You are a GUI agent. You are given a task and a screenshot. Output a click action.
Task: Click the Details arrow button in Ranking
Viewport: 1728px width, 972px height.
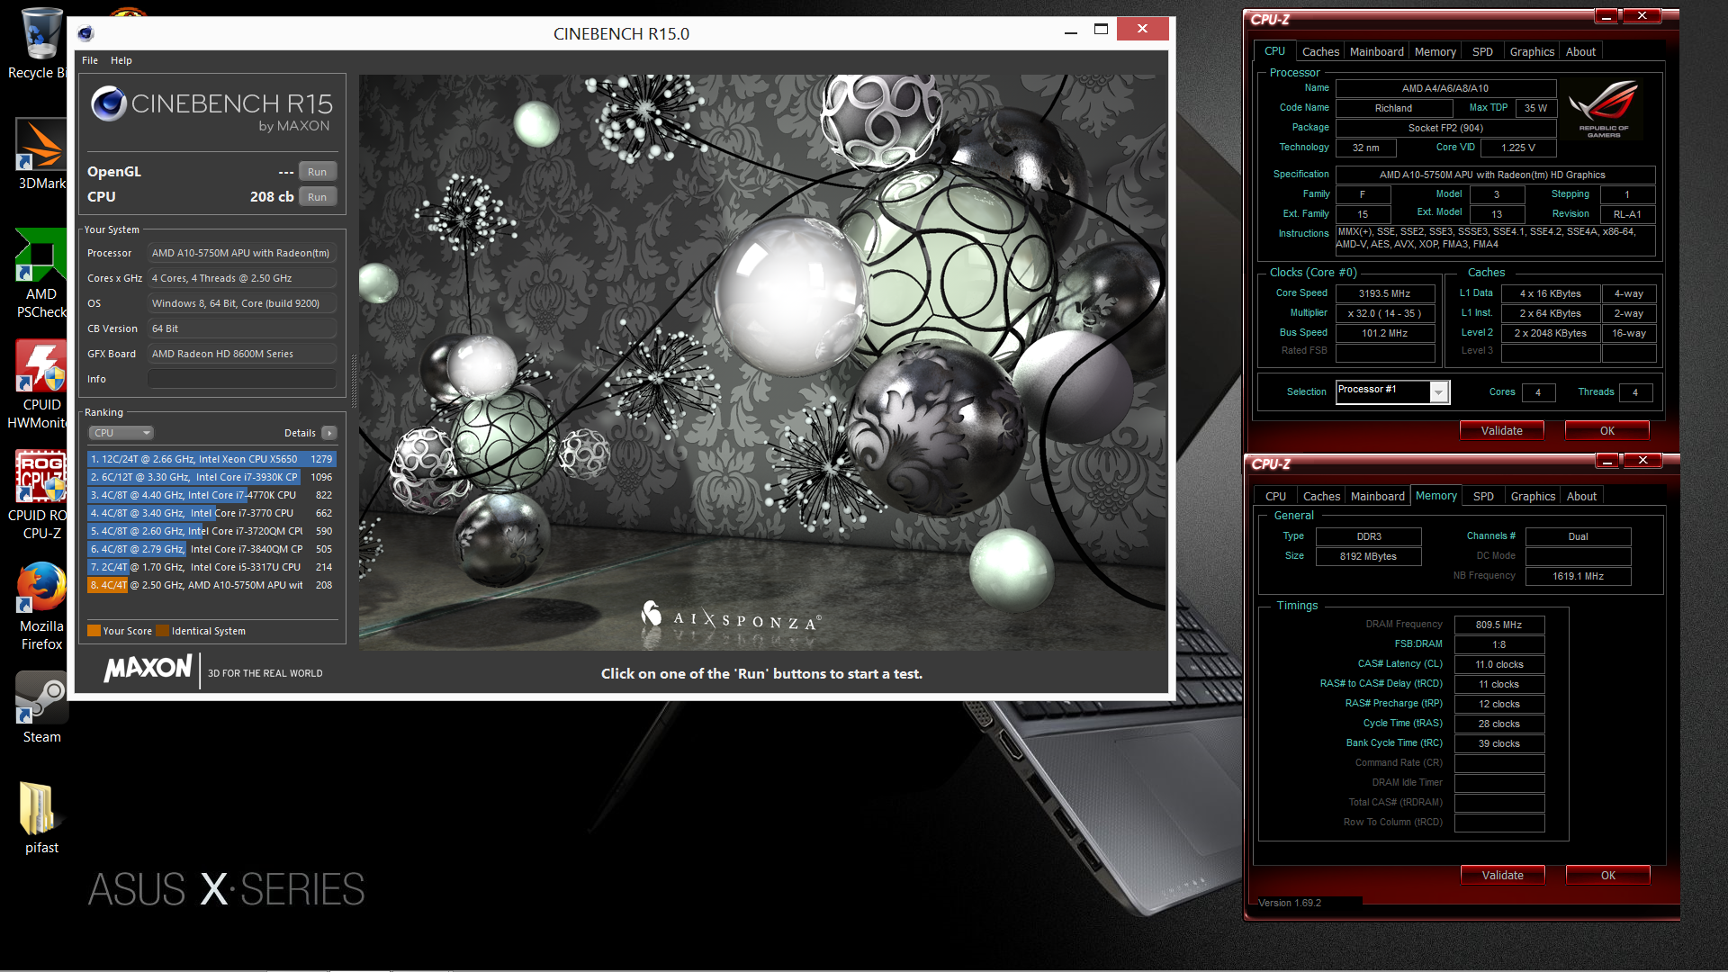click(x=329, y=433)
